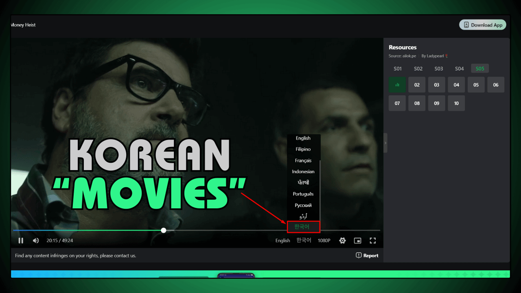Image resolution: width=521 pixels, height=293 pixels.
Task: Select 한국어 from the subtitle list
Action: tap(303, 227)
